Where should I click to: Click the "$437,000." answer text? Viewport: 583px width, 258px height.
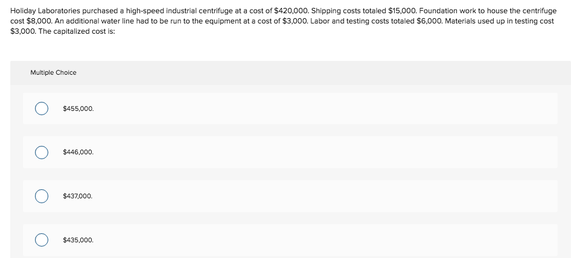(x=78, y=196)
